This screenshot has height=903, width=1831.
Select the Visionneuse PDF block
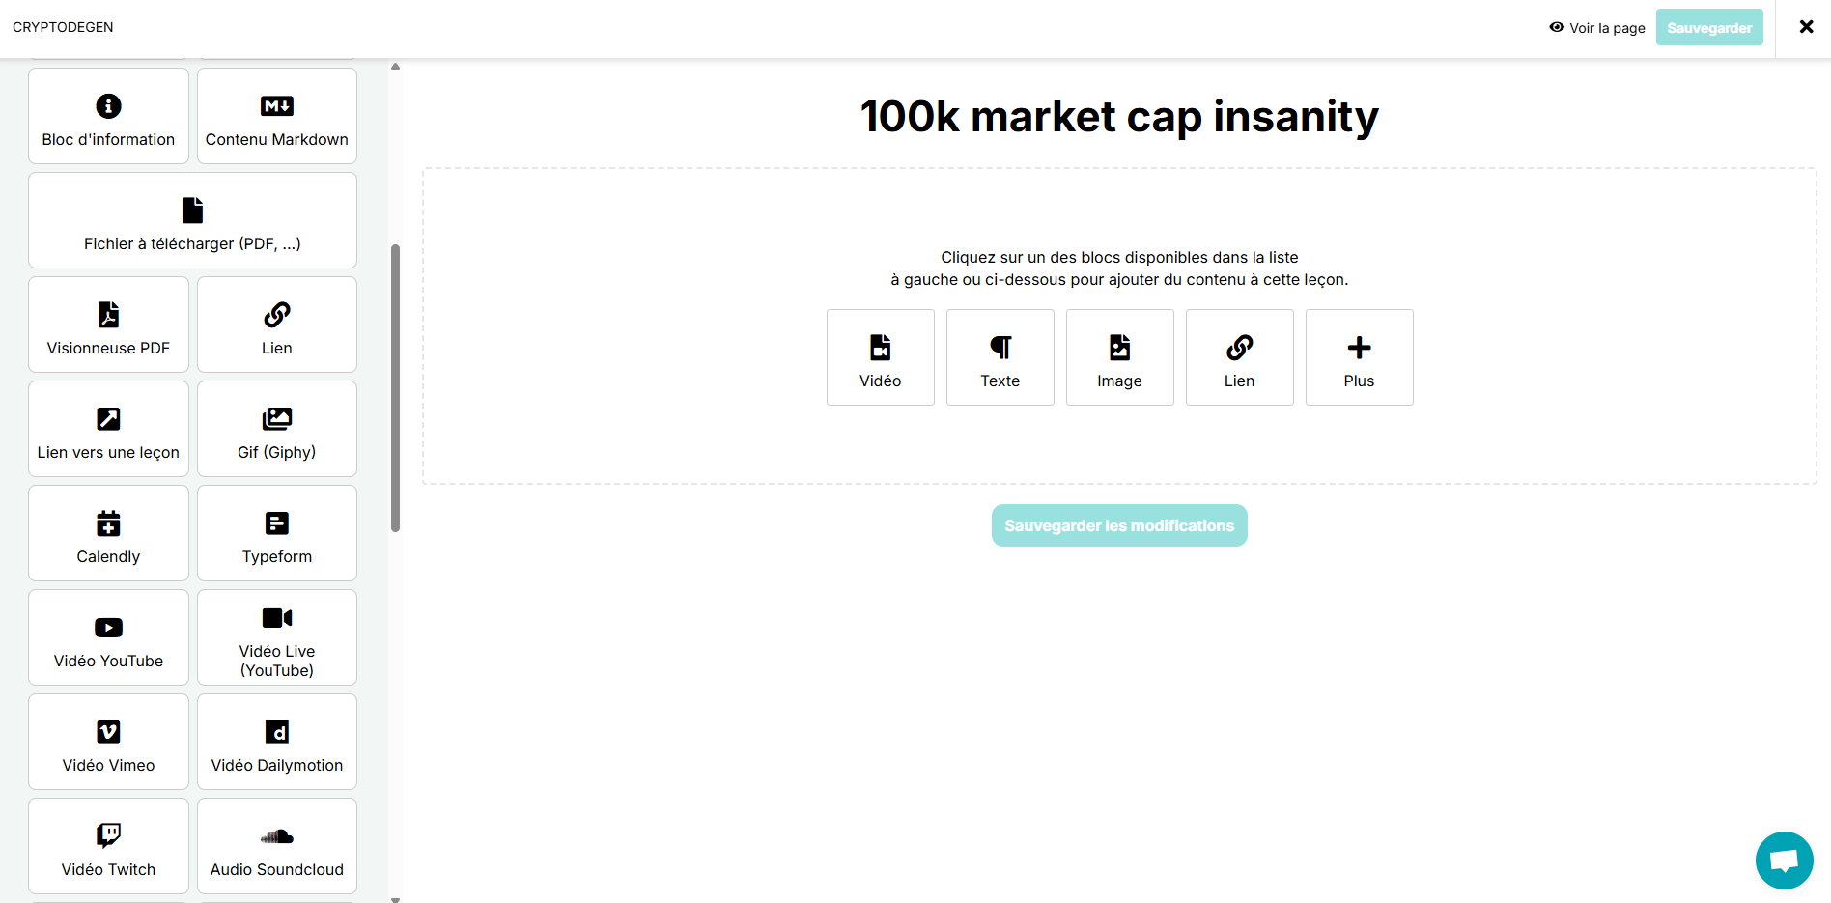point(108,325)
